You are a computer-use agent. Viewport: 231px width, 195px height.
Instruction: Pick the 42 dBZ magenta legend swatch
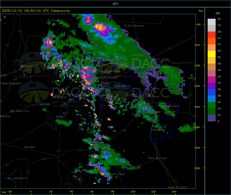(211, 79)
